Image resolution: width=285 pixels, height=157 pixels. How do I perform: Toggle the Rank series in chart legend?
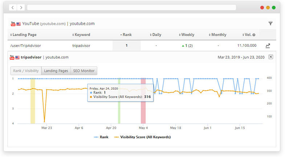[101, 137]
